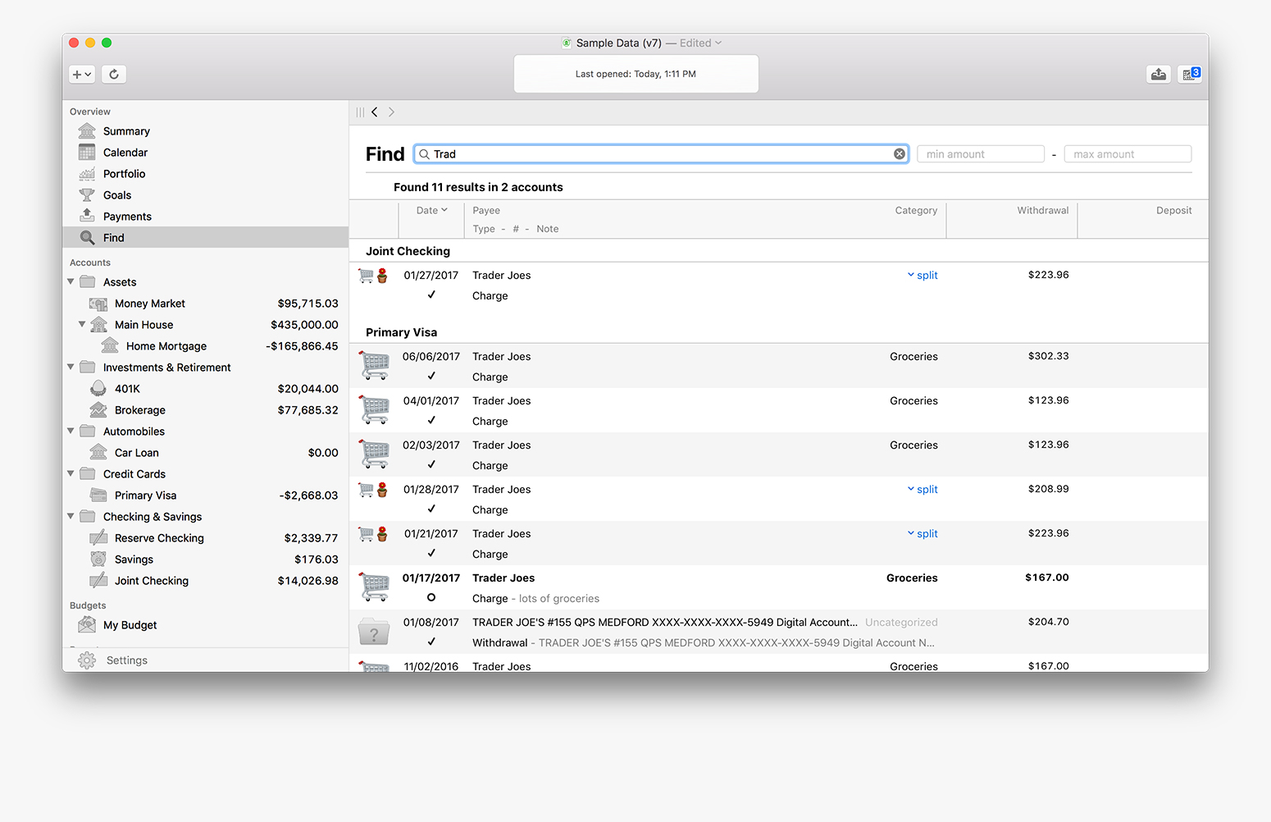Toggle cleared checkmark on 02/03/2017 transaction

pos(431,464)
